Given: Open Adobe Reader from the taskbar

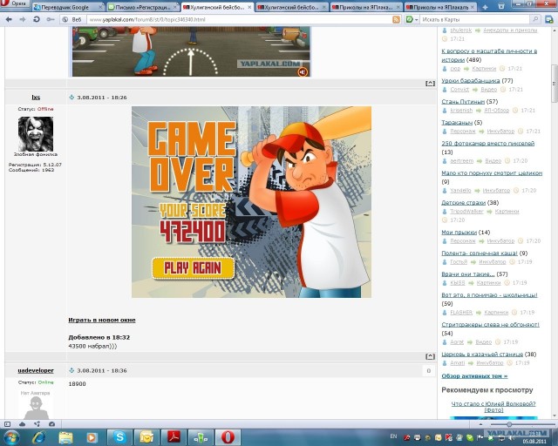Looking at the screenshot, I should coord(174,437).
